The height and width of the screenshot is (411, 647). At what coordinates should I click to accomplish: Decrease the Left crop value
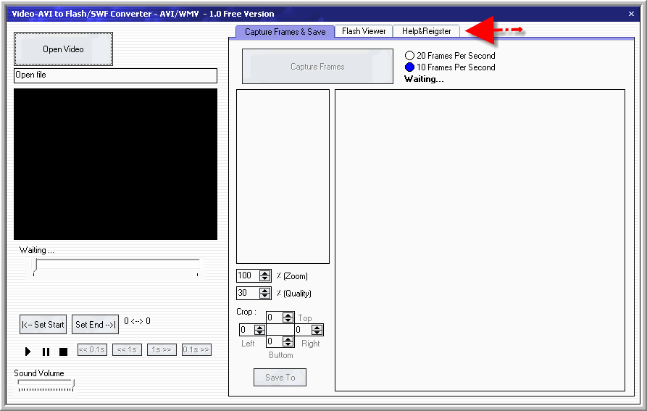point(259,333)
